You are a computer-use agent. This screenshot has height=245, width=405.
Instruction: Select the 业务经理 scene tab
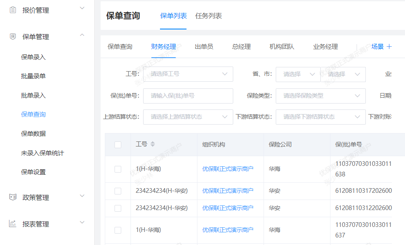(325, 47)
